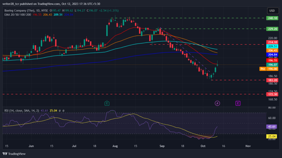Viewport: 282px width, 158px height.
Task: Click the green 240.10 price-axis label
Action: 272,18
